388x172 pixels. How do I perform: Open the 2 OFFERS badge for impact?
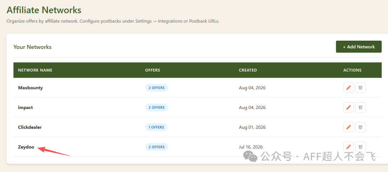coord(156,107)
